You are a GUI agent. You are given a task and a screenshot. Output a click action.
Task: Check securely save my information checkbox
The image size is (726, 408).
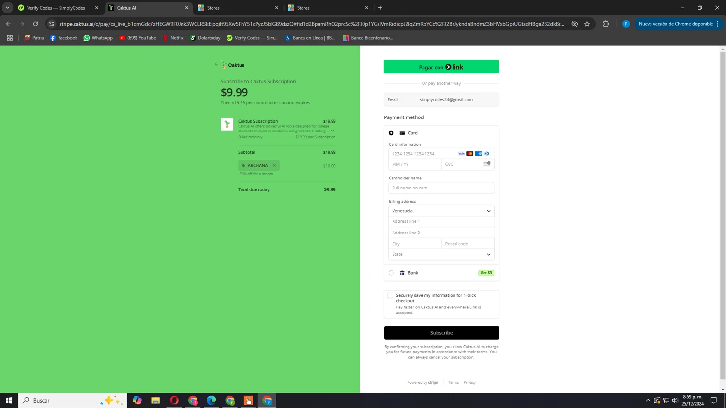click(x=390, y=295)
